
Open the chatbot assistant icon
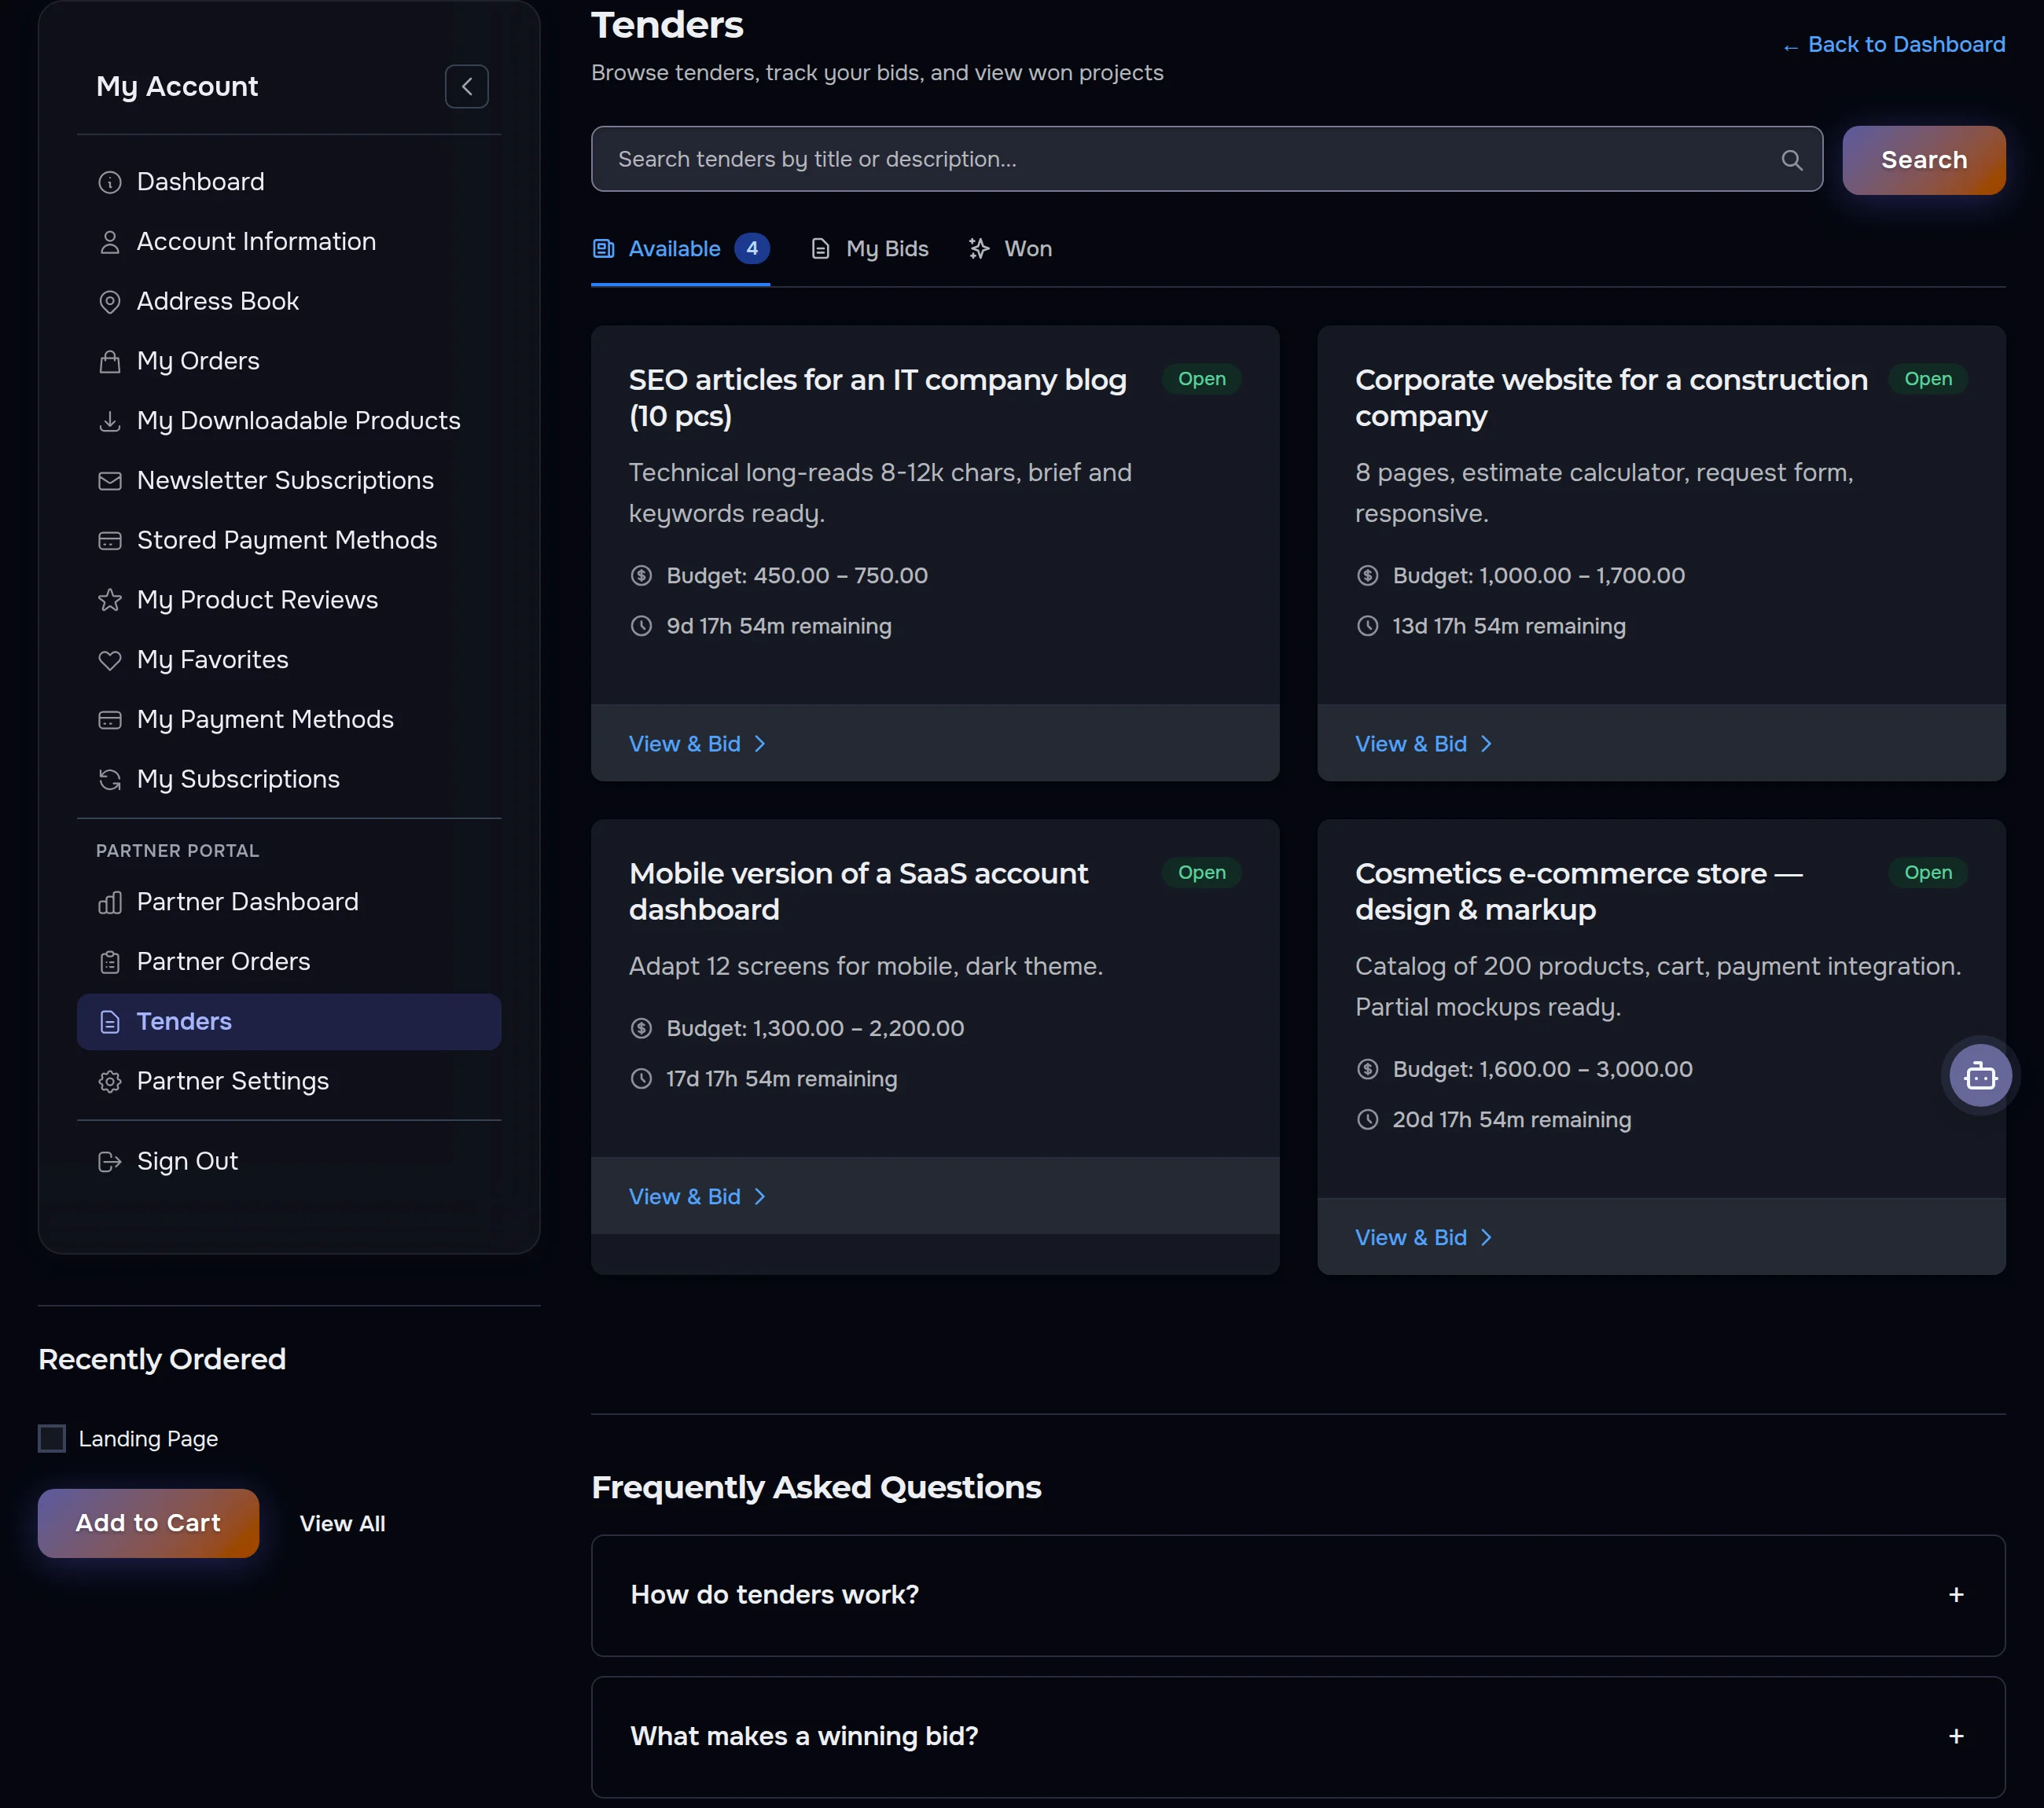click(1979, 1075)
